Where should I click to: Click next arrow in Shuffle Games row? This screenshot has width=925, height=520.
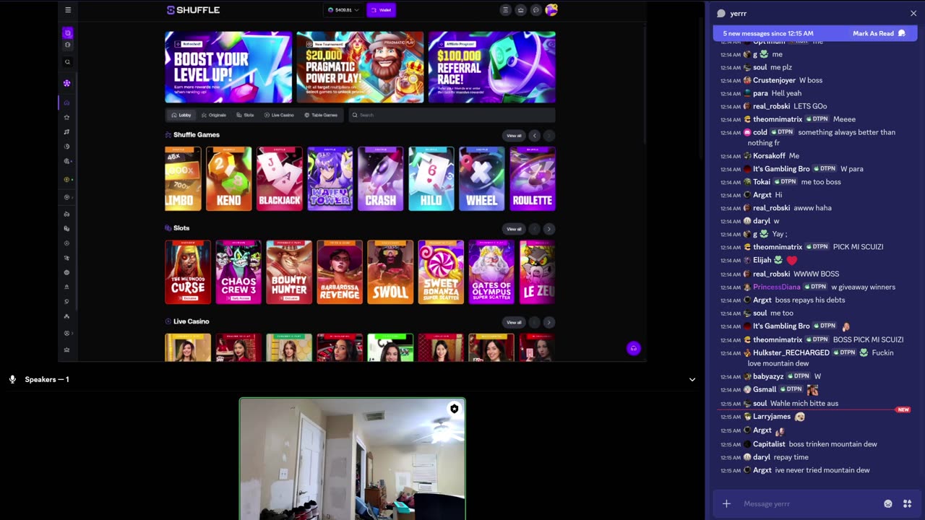coord(548,136)
